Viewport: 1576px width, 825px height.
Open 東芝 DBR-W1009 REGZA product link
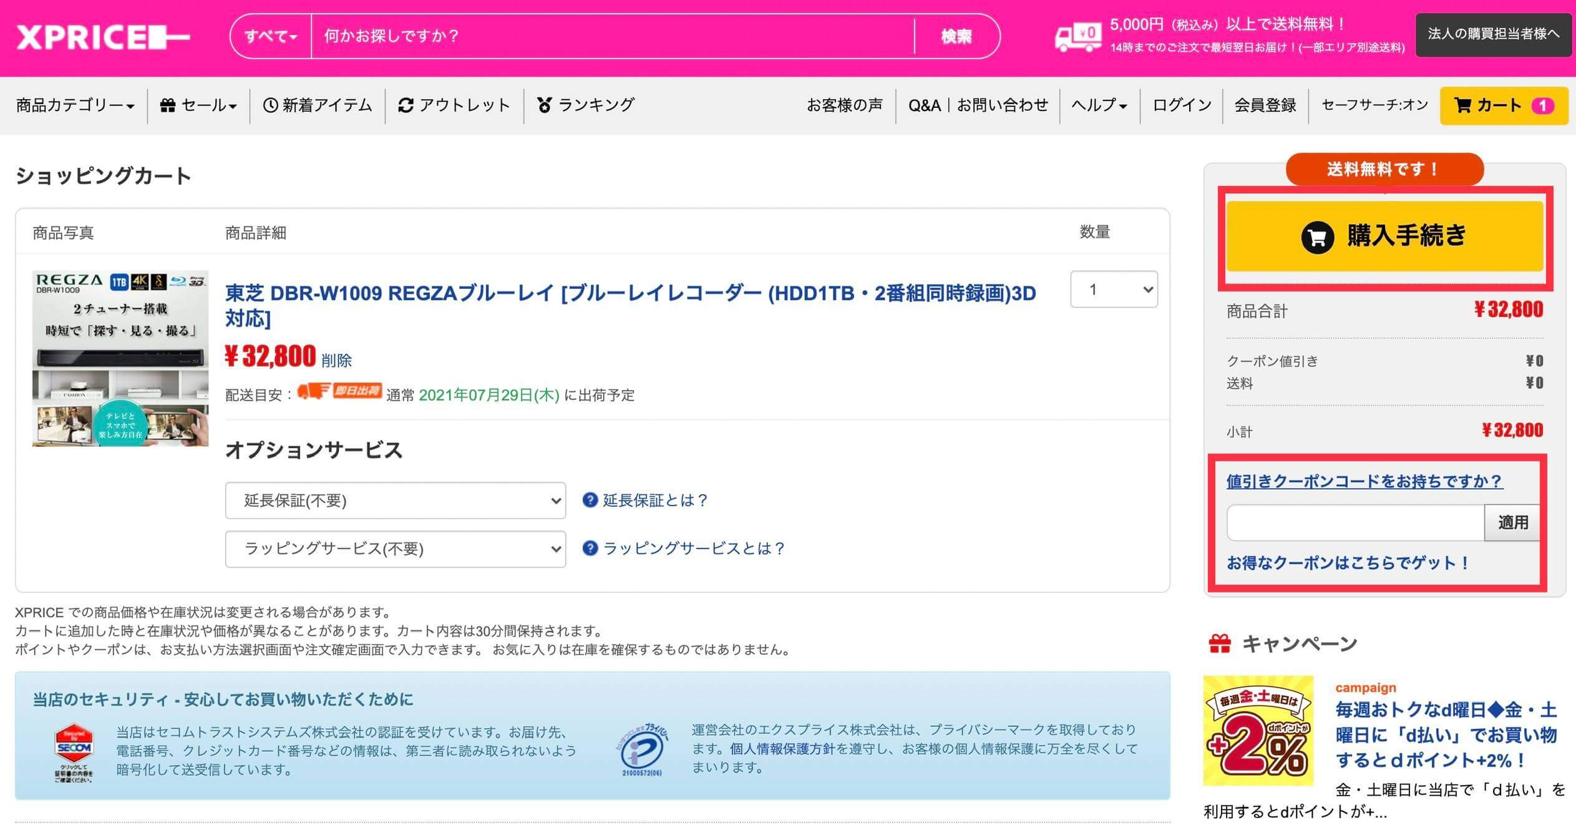tap(630, 306)
